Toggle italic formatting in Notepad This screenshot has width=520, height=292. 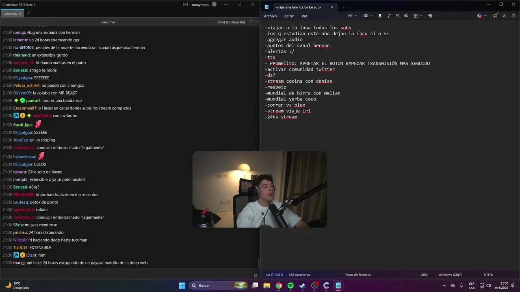(x=389, y=16)
